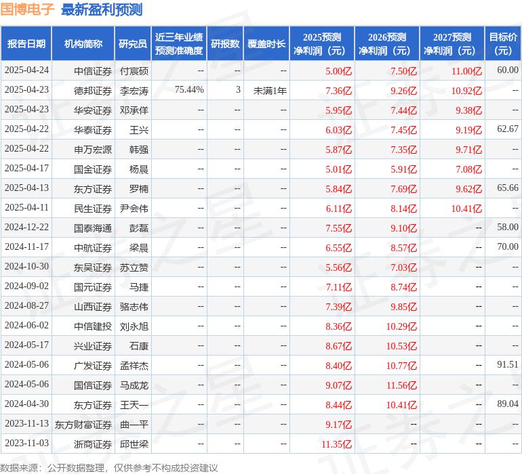Open the 东方财富证券 institution entry
522x474 pixels.
(83, 425)
